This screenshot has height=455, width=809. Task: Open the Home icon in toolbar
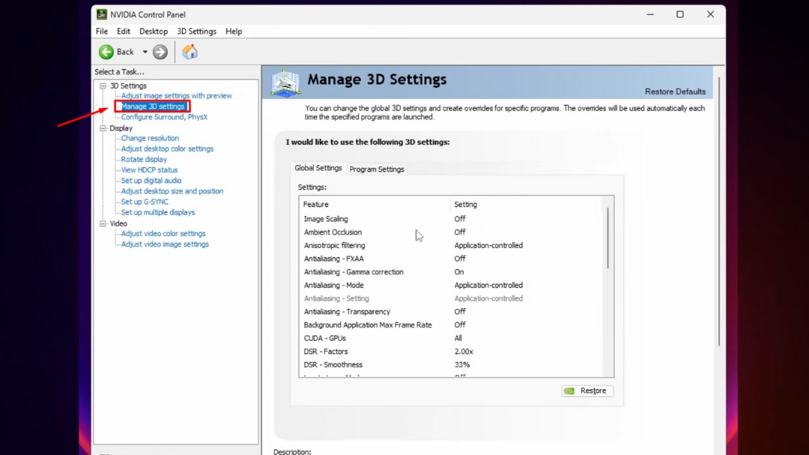coord(190,52)
